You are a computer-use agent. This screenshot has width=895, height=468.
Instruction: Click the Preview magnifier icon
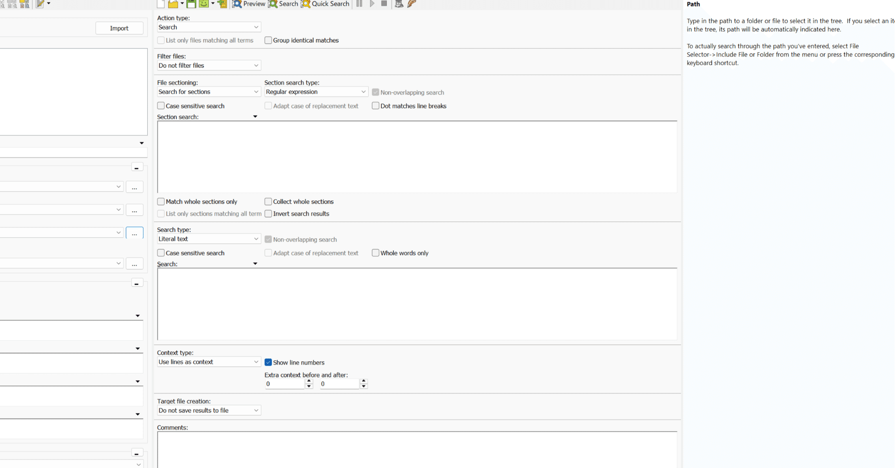pyautogui.click(x=237, y=4)
